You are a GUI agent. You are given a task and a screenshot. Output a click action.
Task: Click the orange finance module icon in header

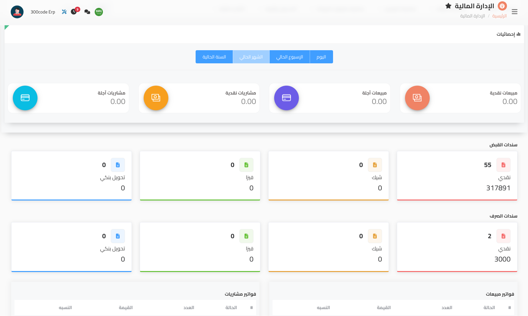click(502, 6)
